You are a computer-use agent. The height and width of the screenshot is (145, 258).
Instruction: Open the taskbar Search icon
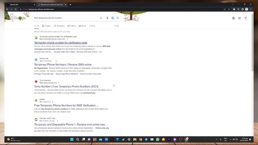(x=78, y=139)
